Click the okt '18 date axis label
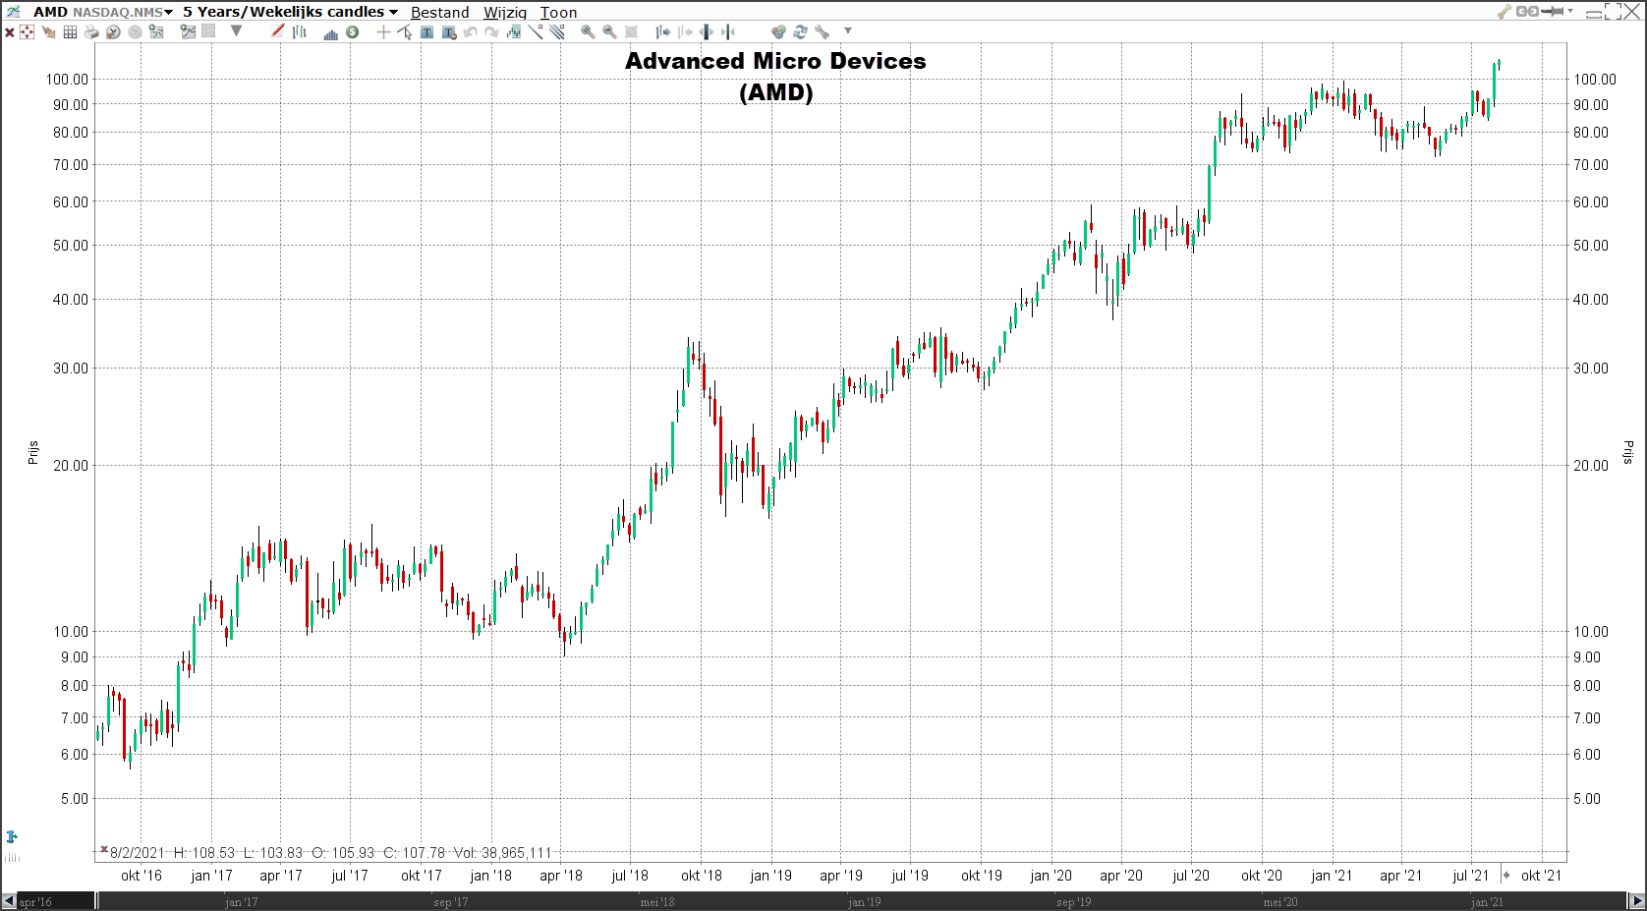Image resolution: width=1647 pixels, height=911 pixels. click(x=702, y=876)
